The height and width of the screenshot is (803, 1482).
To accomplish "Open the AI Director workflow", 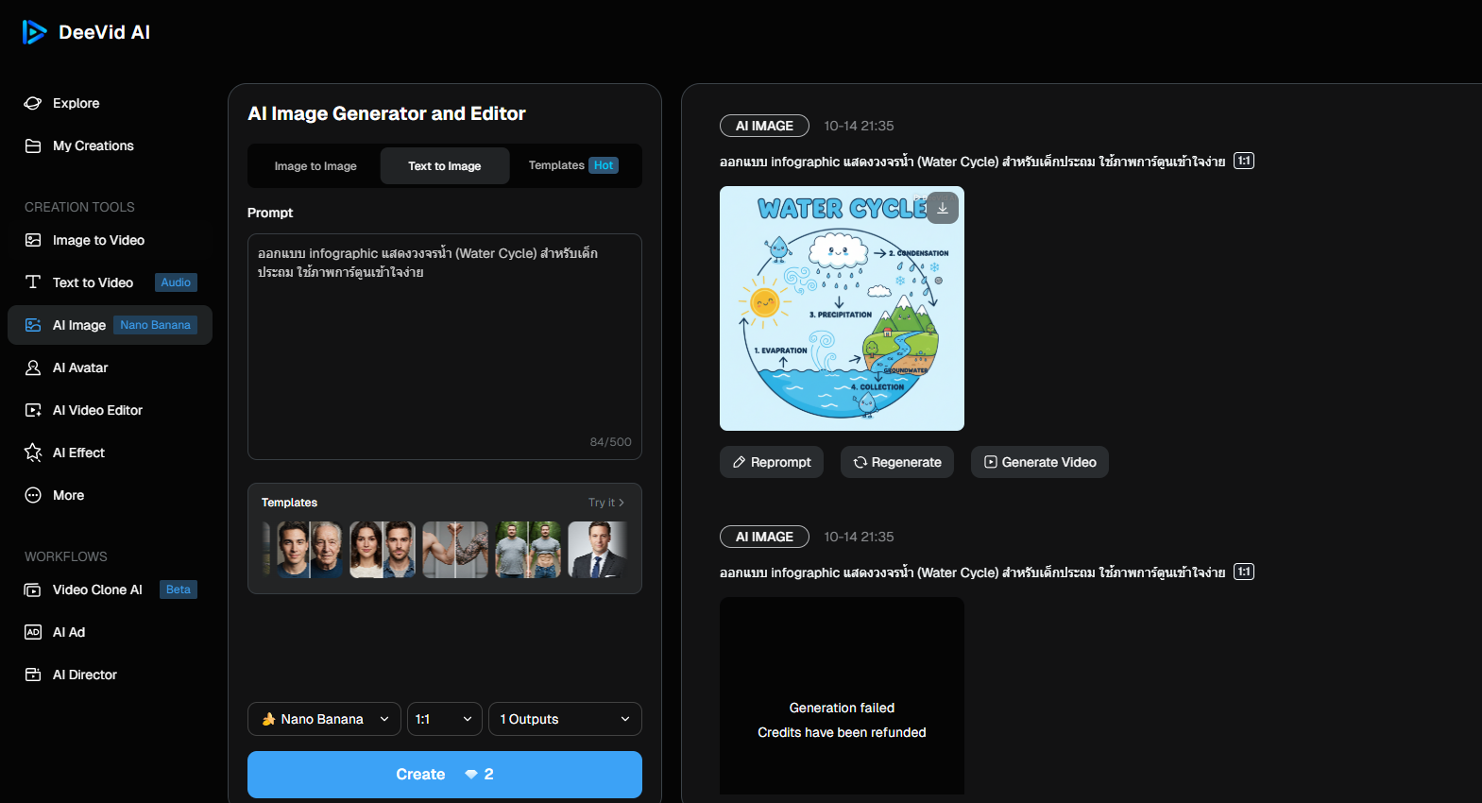I will 84,675.
